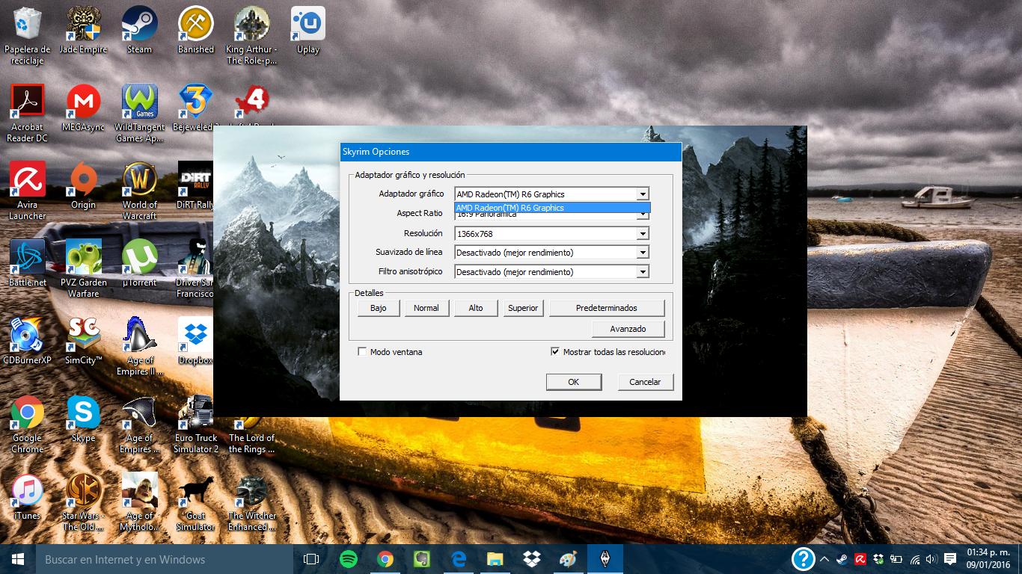Open the Action Center notifications icon
Screen dimensions: 1022x574
pyautogui.click(x=950, y=559)
